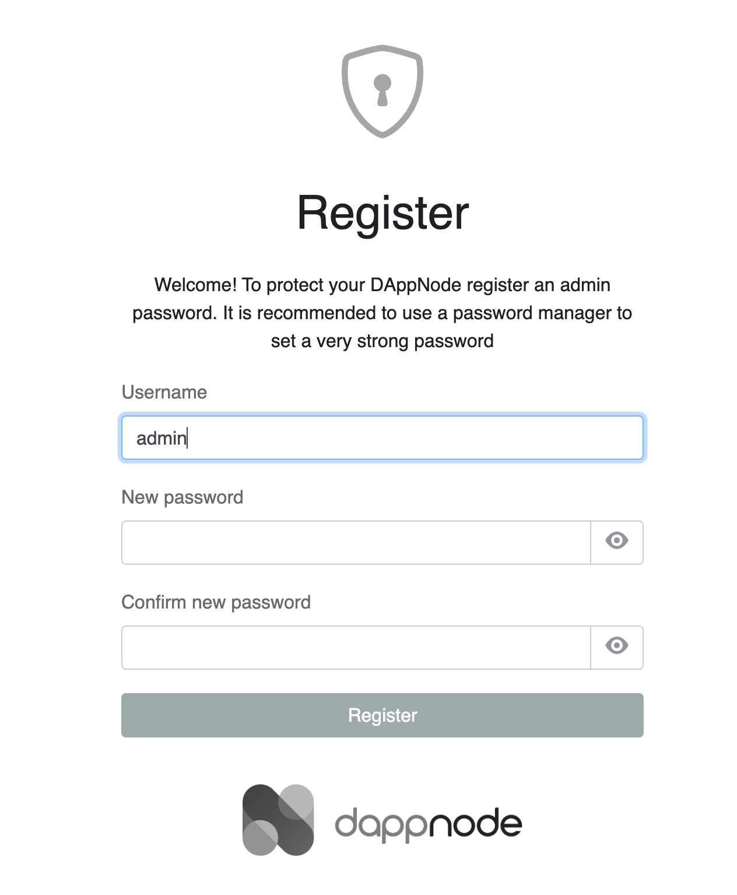
Task: Click inside the New password input box
Action: (x=356, y=542)
